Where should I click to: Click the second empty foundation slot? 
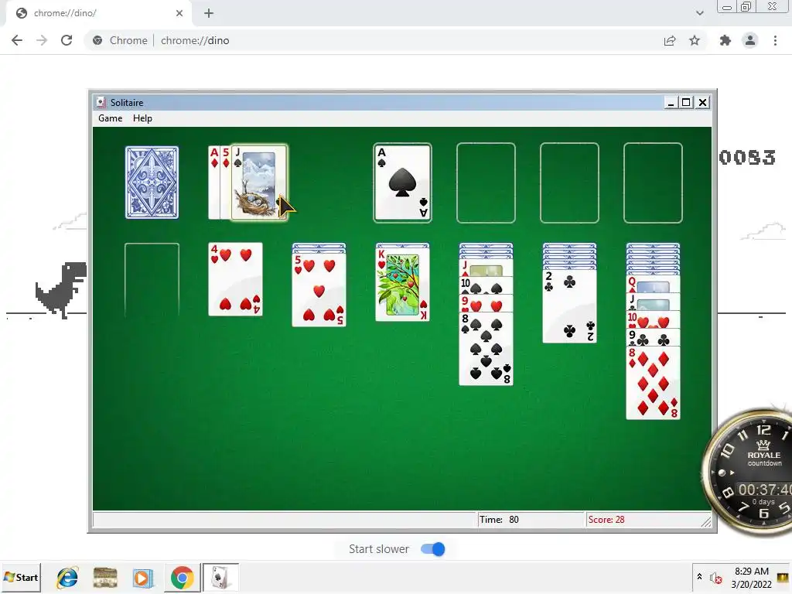(569, 183)
